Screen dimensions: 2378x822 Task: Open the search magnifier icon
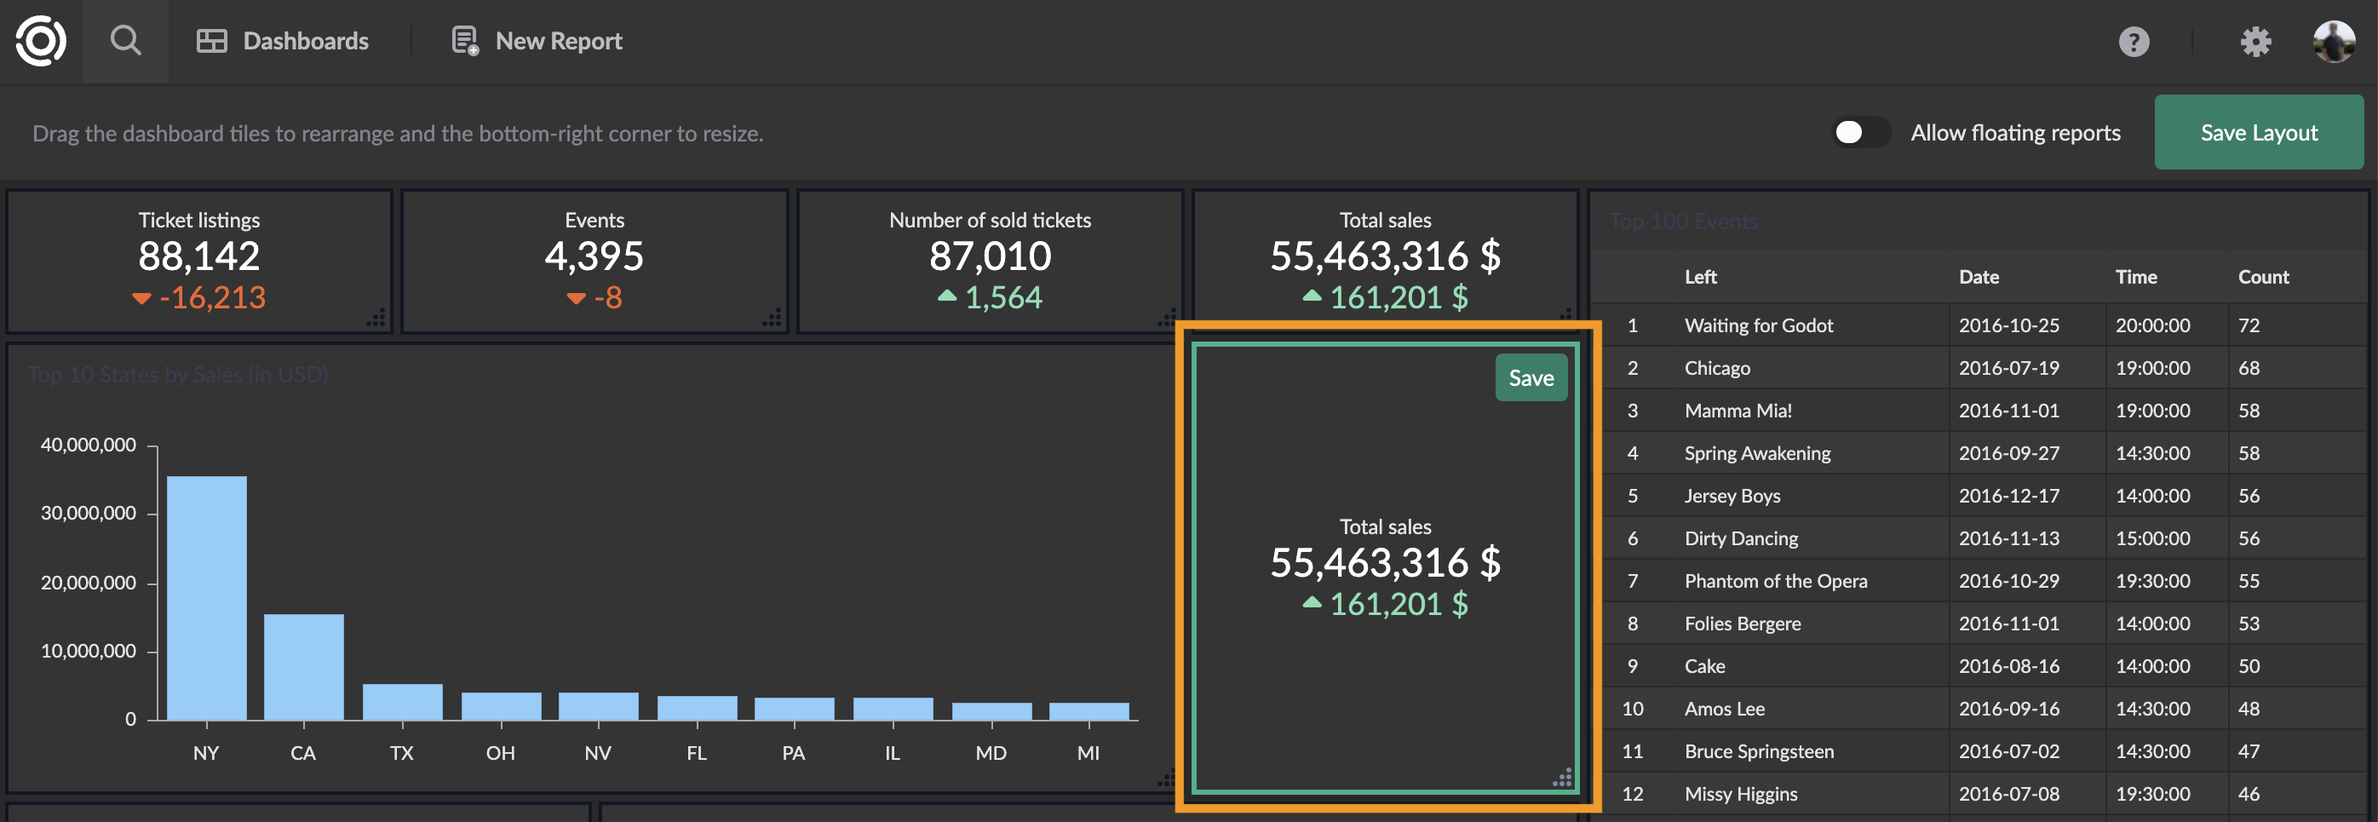[x=125, y=42]
